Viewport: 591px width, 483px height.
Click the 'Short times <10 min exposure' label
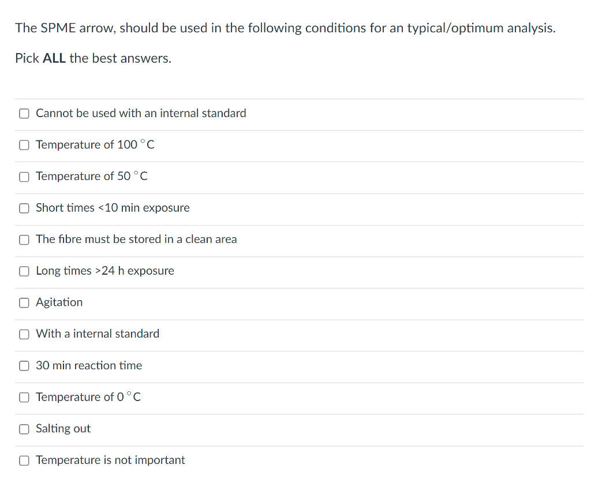113,208
